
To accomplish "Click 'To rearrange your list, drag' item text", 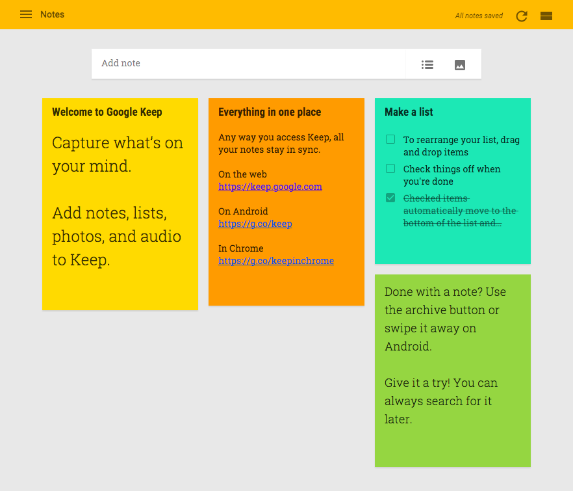I will click(x=461, y=146).
